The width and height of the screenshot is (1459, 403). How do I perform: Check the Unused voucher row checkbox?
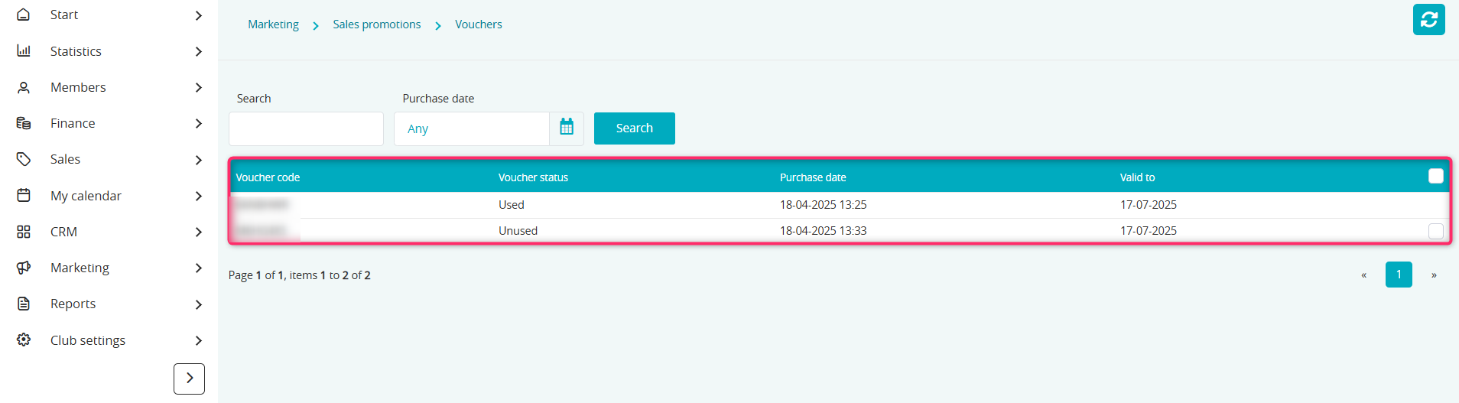pyautogui.click(x=1435, y=231)
